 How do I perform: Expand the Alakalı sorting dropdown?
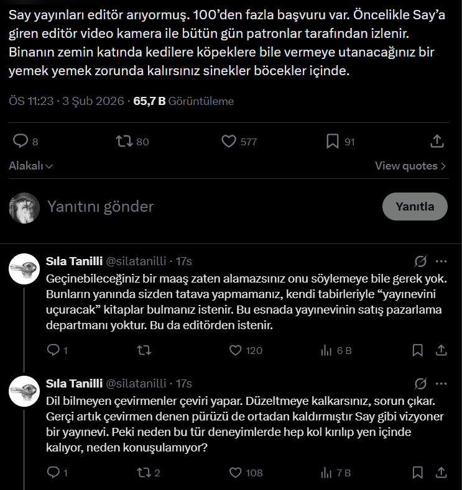point(30,166)
